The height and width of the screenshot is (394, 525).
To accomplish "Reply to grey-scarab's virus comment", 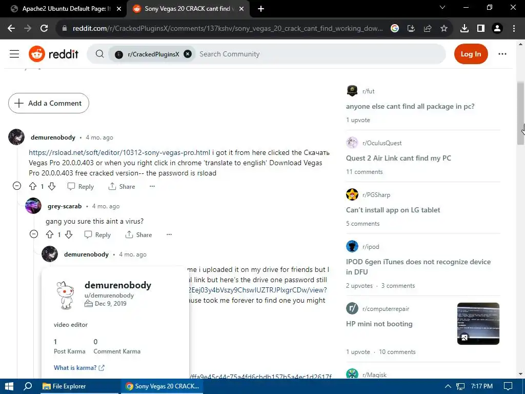I will (97, 235).
